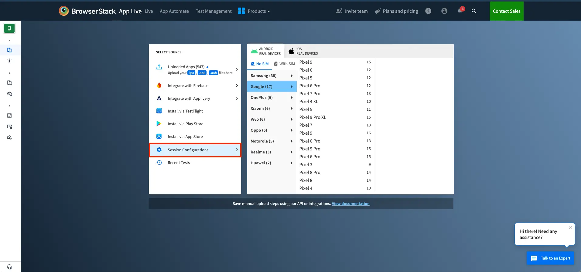The height and width of the screenshot is (272, 581).
Task: Click the headset support icon in sidebar
Action: [9, 267]
